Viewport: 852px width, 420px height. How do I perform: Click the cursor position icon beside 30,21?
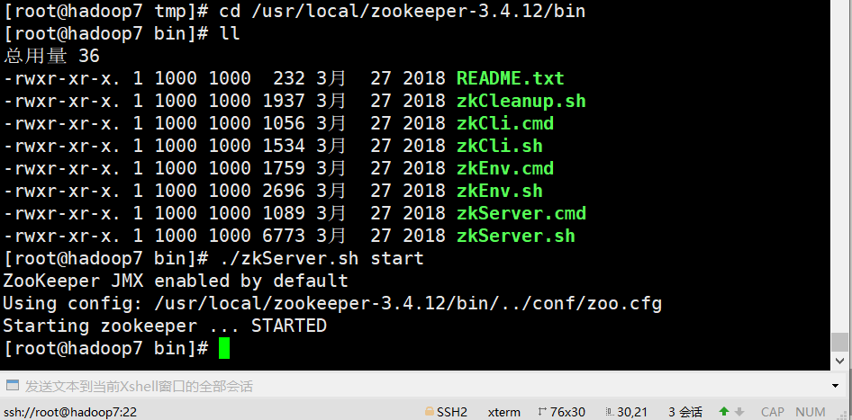(611, 412)
